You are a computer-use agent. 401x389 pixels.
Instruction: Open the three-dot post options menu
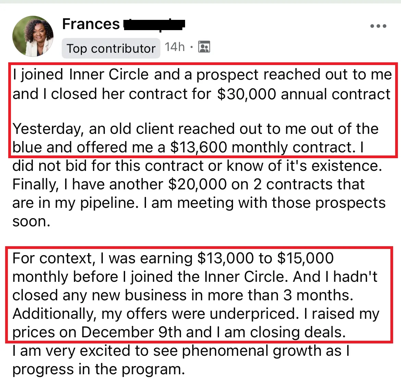click(x=378, y=26)
